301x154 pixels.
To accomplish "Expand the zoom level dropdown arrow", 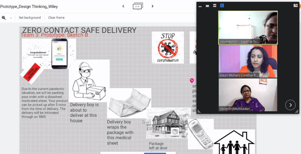I will (11, 18).
